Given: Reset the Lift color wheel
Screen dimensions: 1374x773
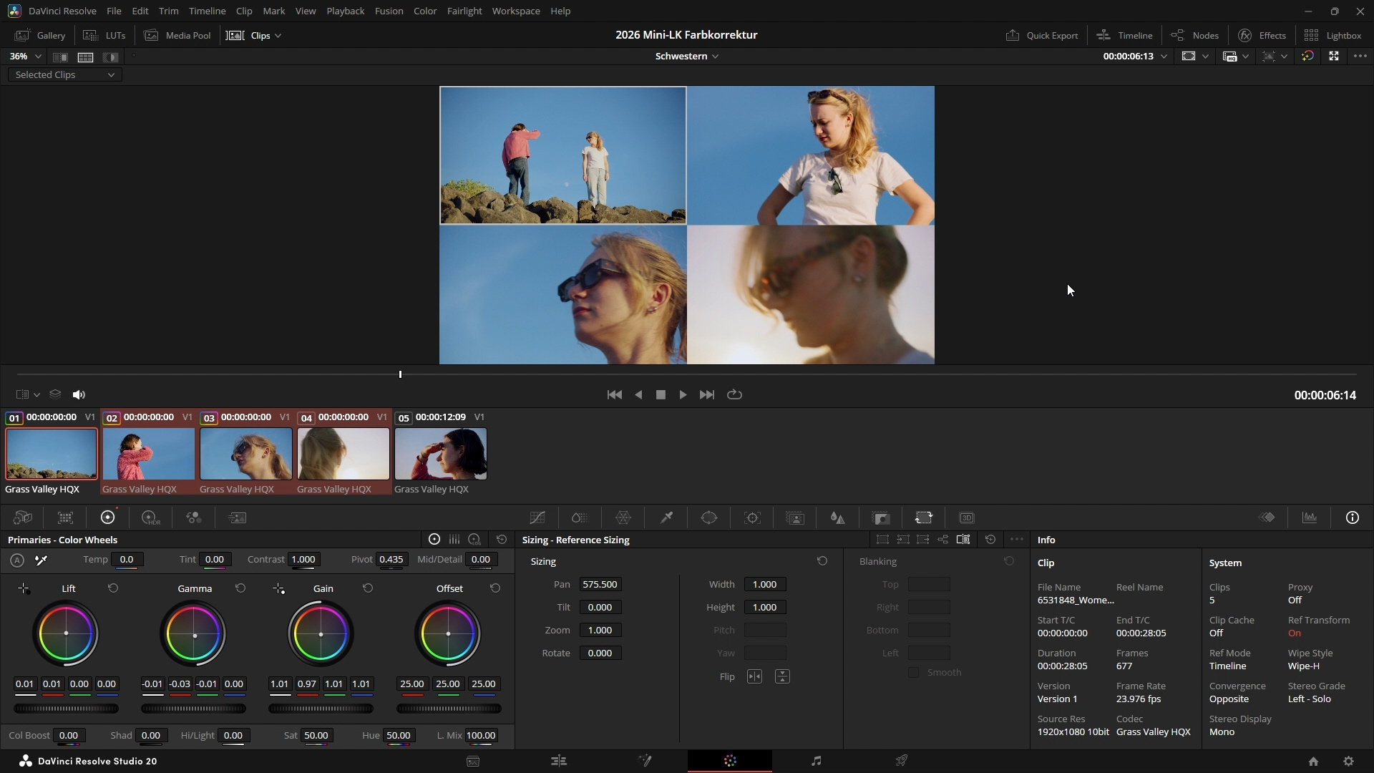Looking at the screenshot, I should point(113,588).
